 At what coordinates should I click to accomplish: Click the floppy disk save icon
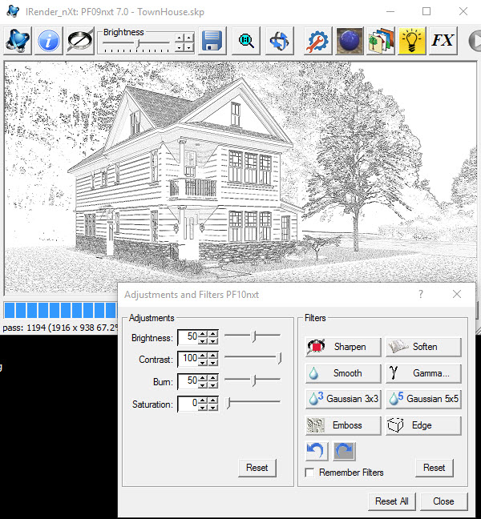[x=212, y=40]
